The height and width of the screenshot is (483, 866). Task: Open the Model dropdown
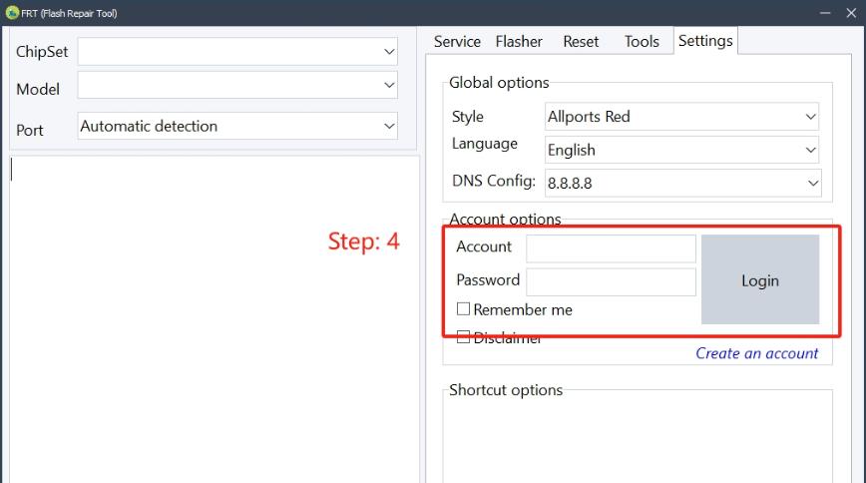tap(237, 85)
